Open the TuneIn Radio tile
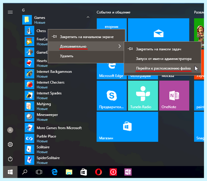Screen dimensions: 207x181 tap(143, 96)
